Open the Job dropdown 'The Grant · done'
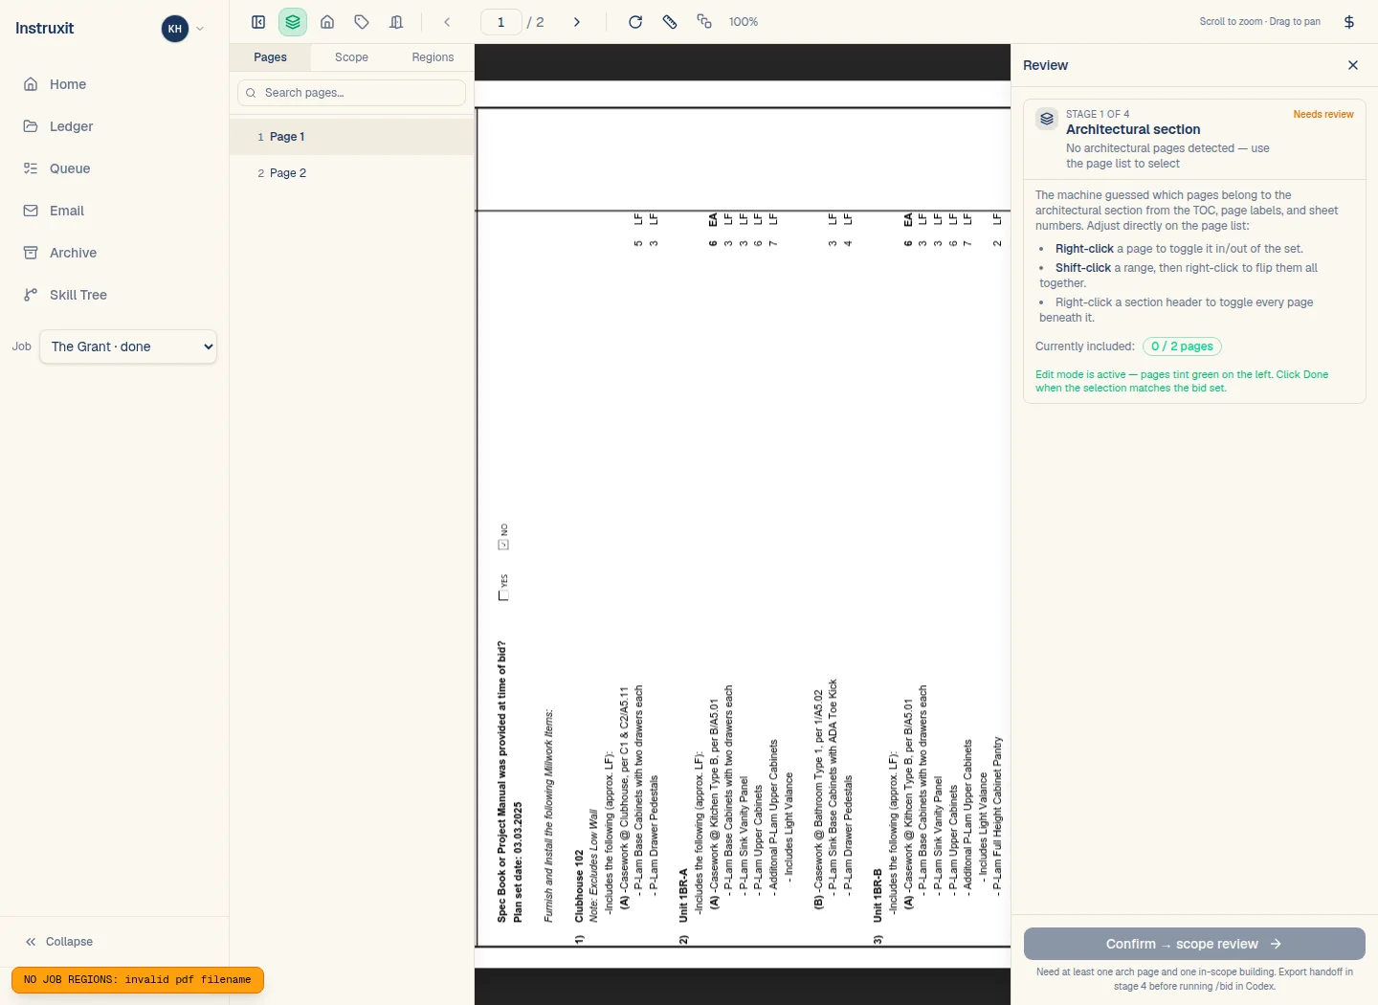Viewport: 1378px width, 1005px height. [128, 346]
